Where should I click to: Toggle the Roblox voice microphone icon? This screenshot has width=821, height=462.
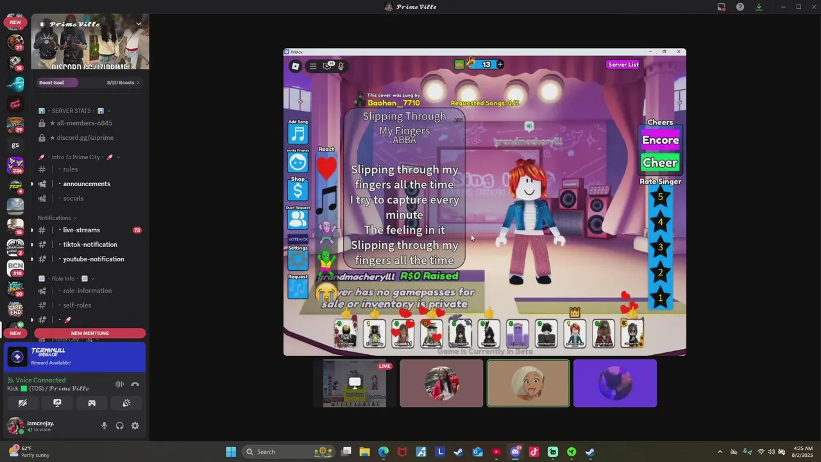point(341,66)
